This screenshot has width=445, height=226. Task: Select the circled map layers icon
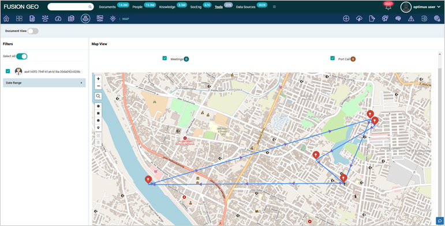tap(85, 18)
